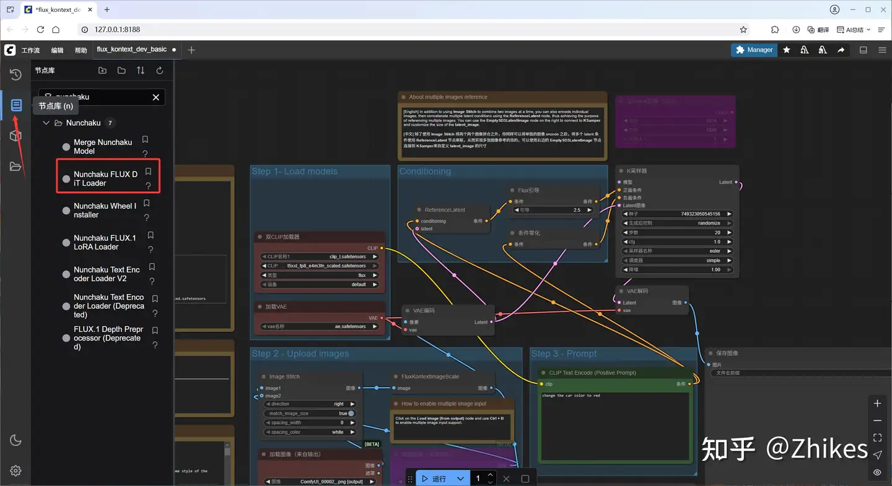Click the ComfyUI logo icon
Image resolution: width=892 pixels, height=486 pixels.
9,50
